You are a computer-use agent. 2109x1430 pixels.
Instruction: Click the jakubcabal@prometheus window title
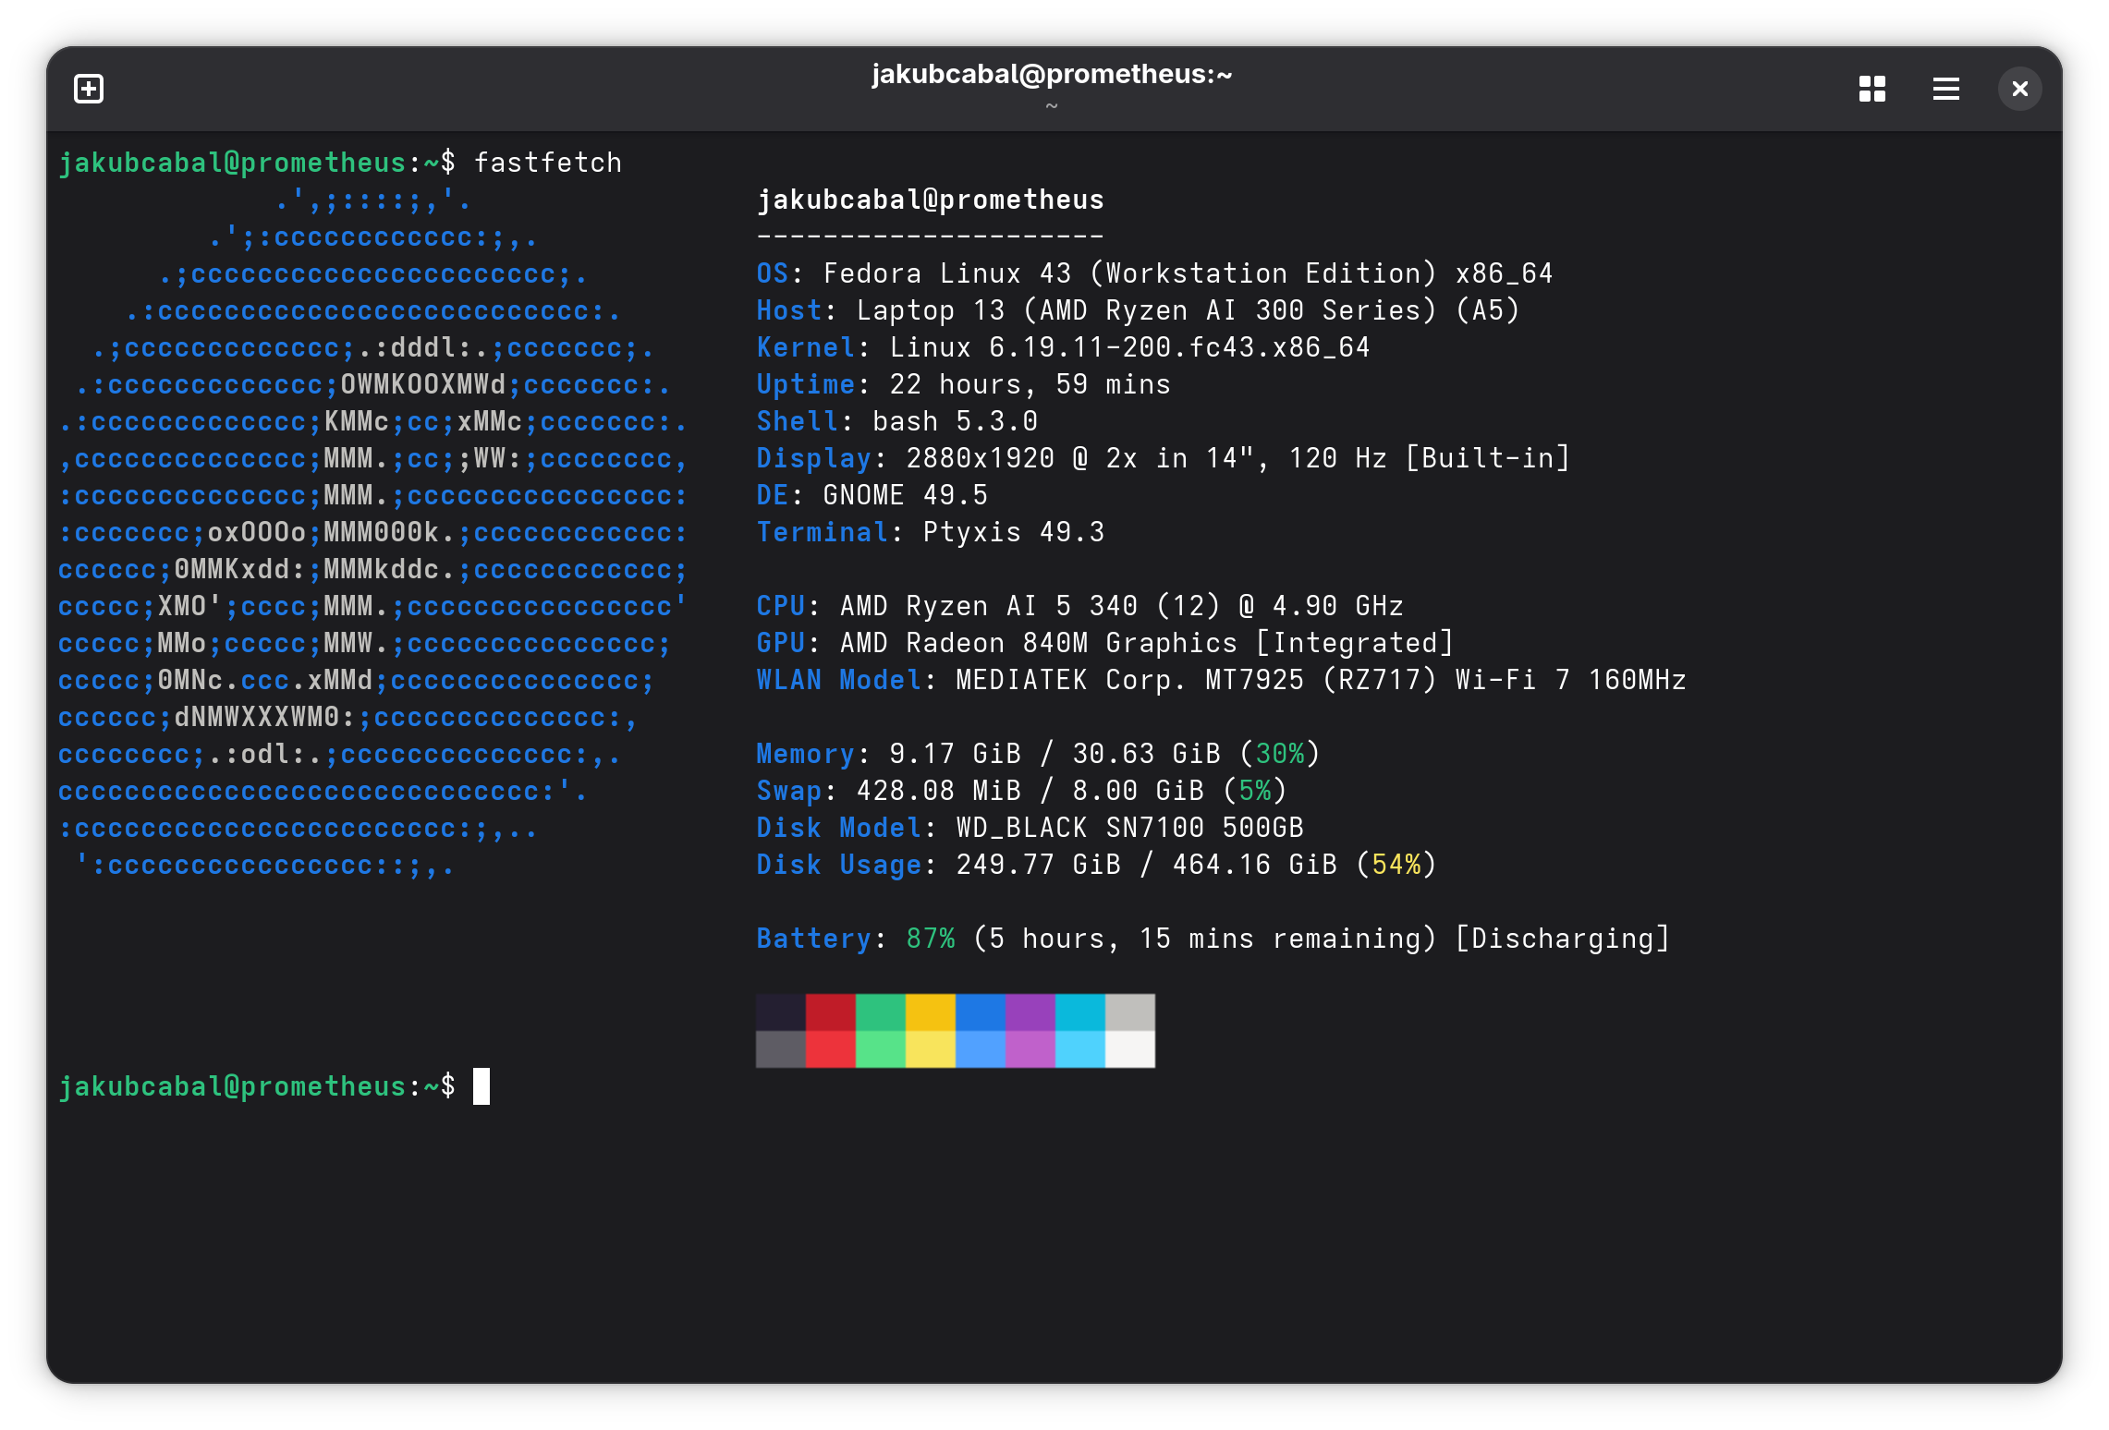coord(1053,74)
